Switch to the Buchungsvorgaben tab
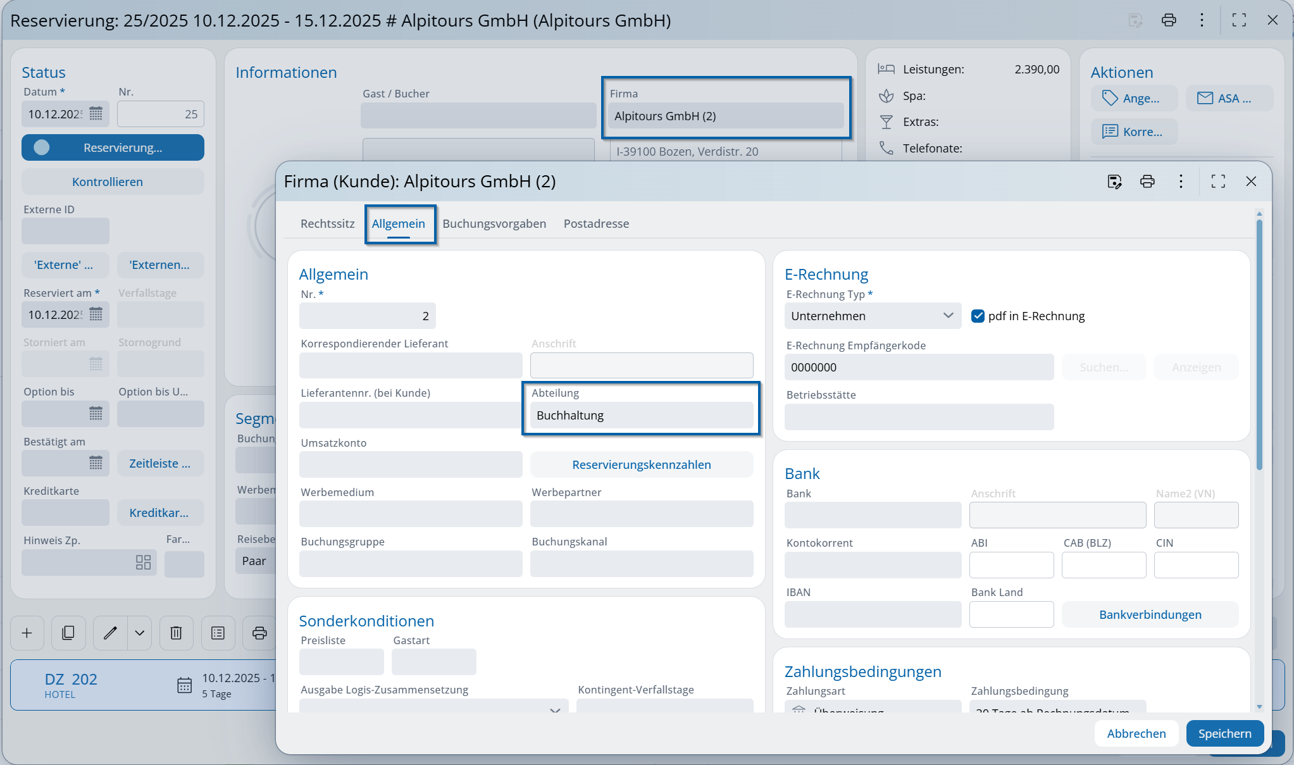 coord(494,223)
